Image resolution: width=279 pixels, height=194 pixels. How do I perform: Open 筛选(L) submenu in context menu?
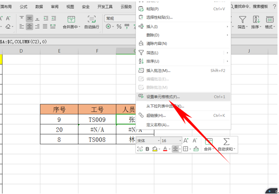pyautogui.click(x=183, y=53)
